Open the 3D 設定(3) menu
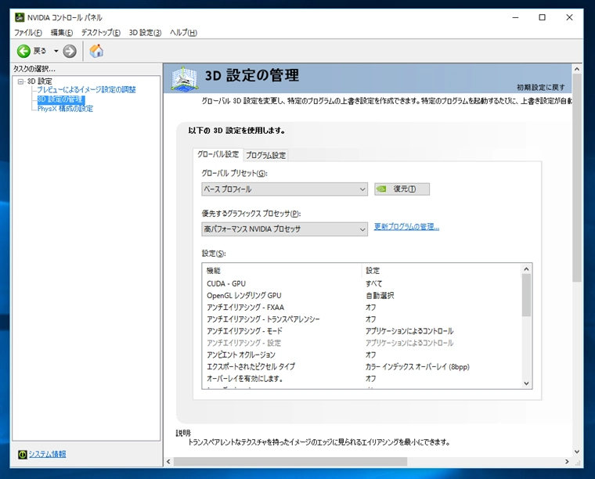The width and height of the screenshot is (595, 479). point(145,33)
